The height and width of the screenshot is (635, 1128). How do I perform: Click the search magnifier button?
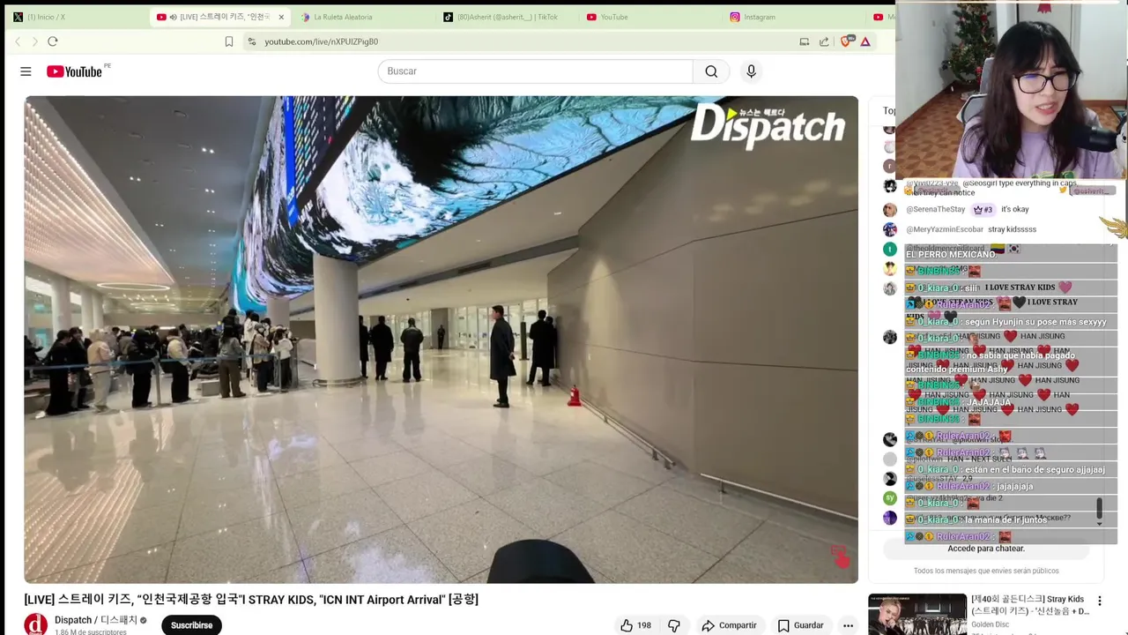pos(711,71)
